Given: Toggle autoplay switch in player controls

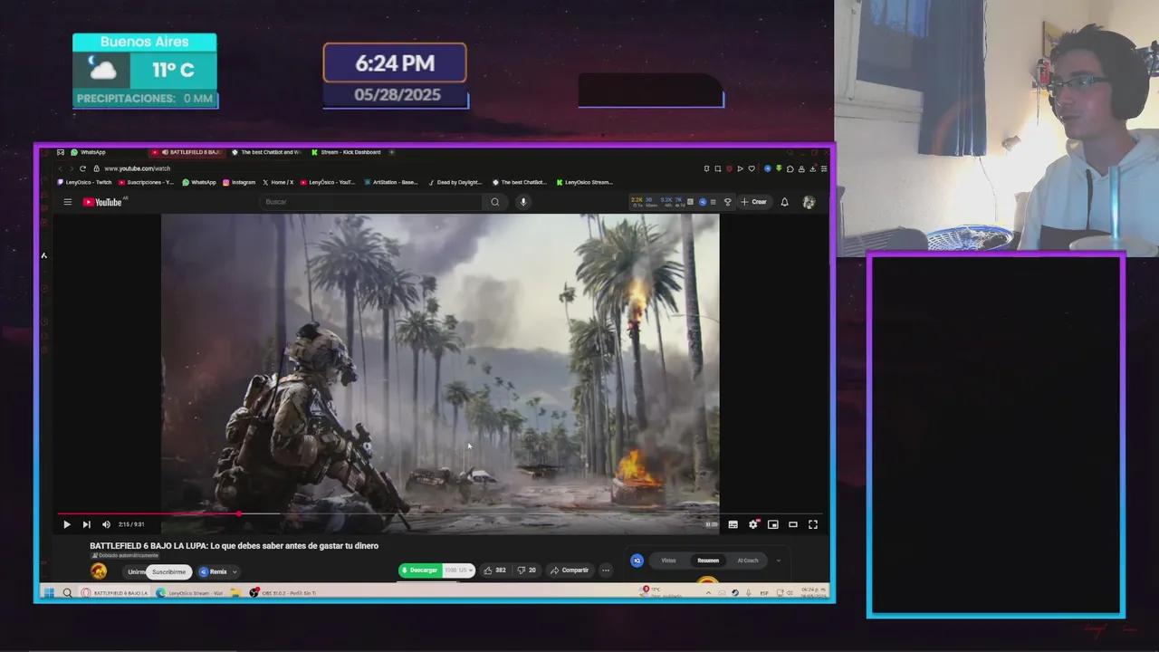Looking at the screenshot, I should [x=712, y=524].
